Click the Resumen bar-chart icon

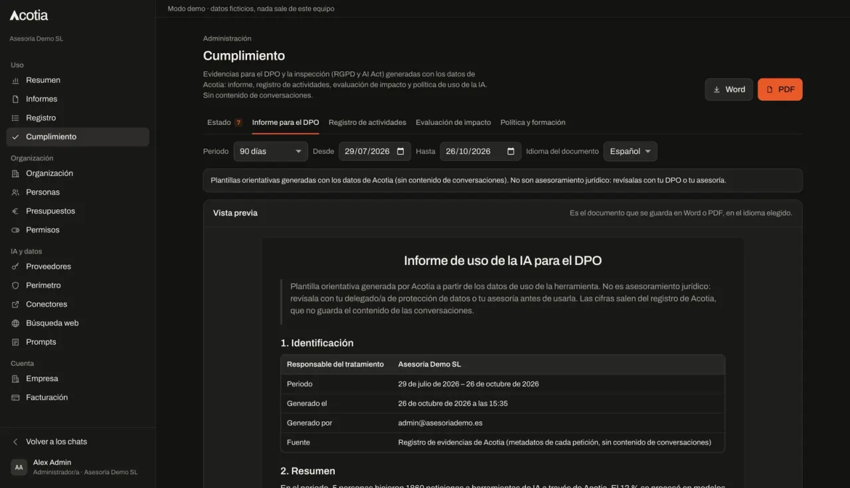15,80
